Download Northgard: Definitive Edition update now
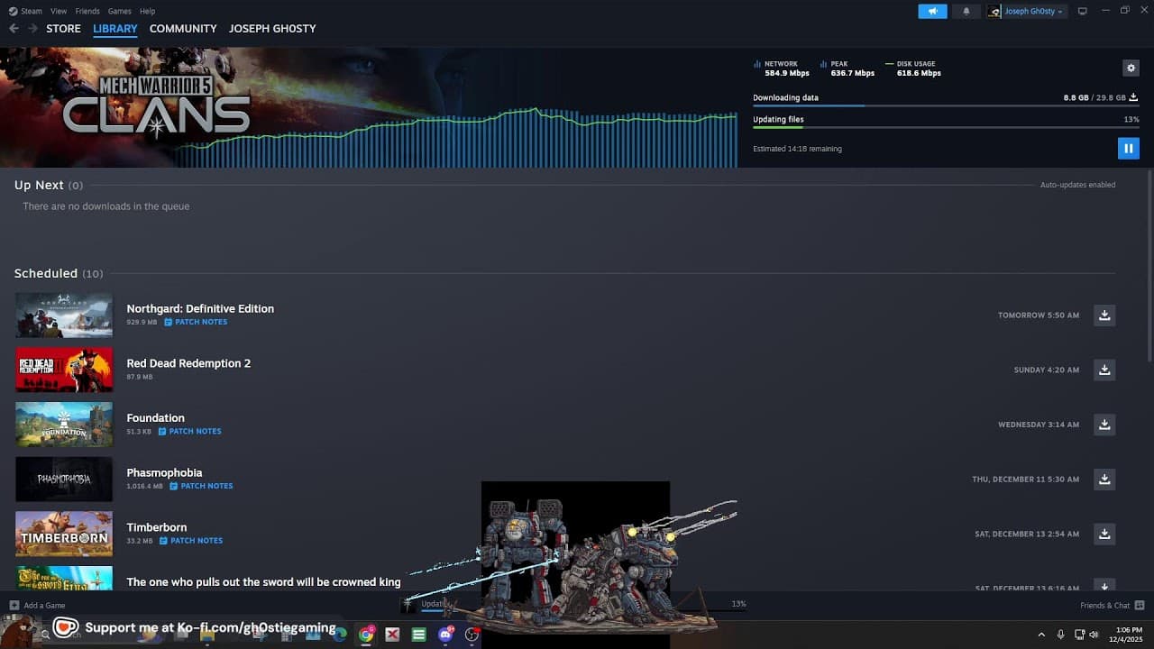1154x649 pixels. tap(1104, 315)
